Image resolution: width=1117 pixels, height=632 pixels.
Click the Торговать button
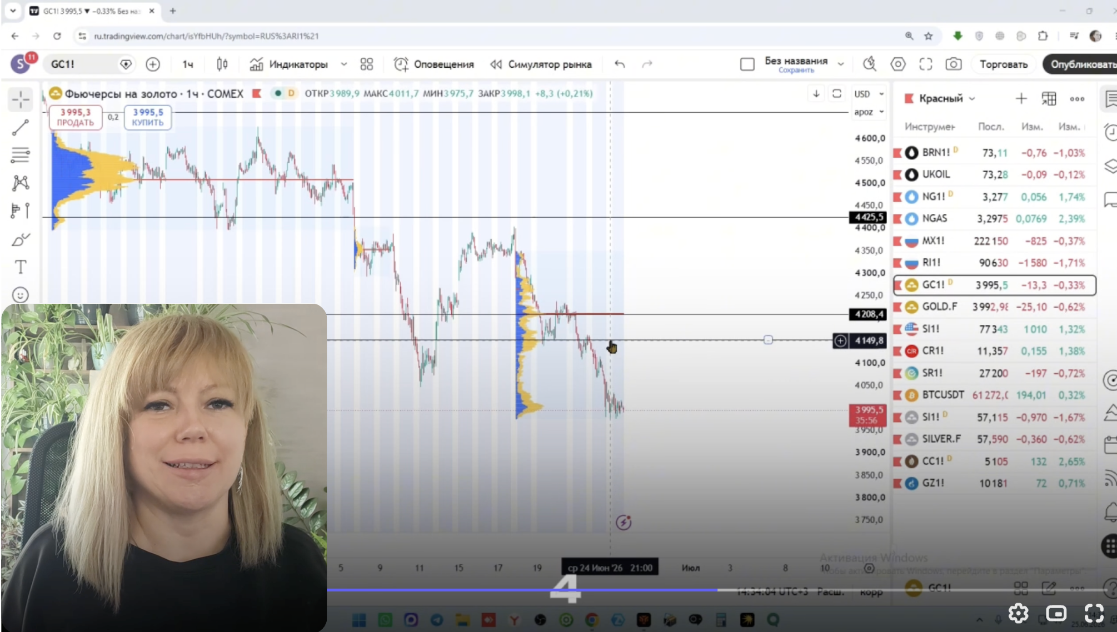[1004, 64]
